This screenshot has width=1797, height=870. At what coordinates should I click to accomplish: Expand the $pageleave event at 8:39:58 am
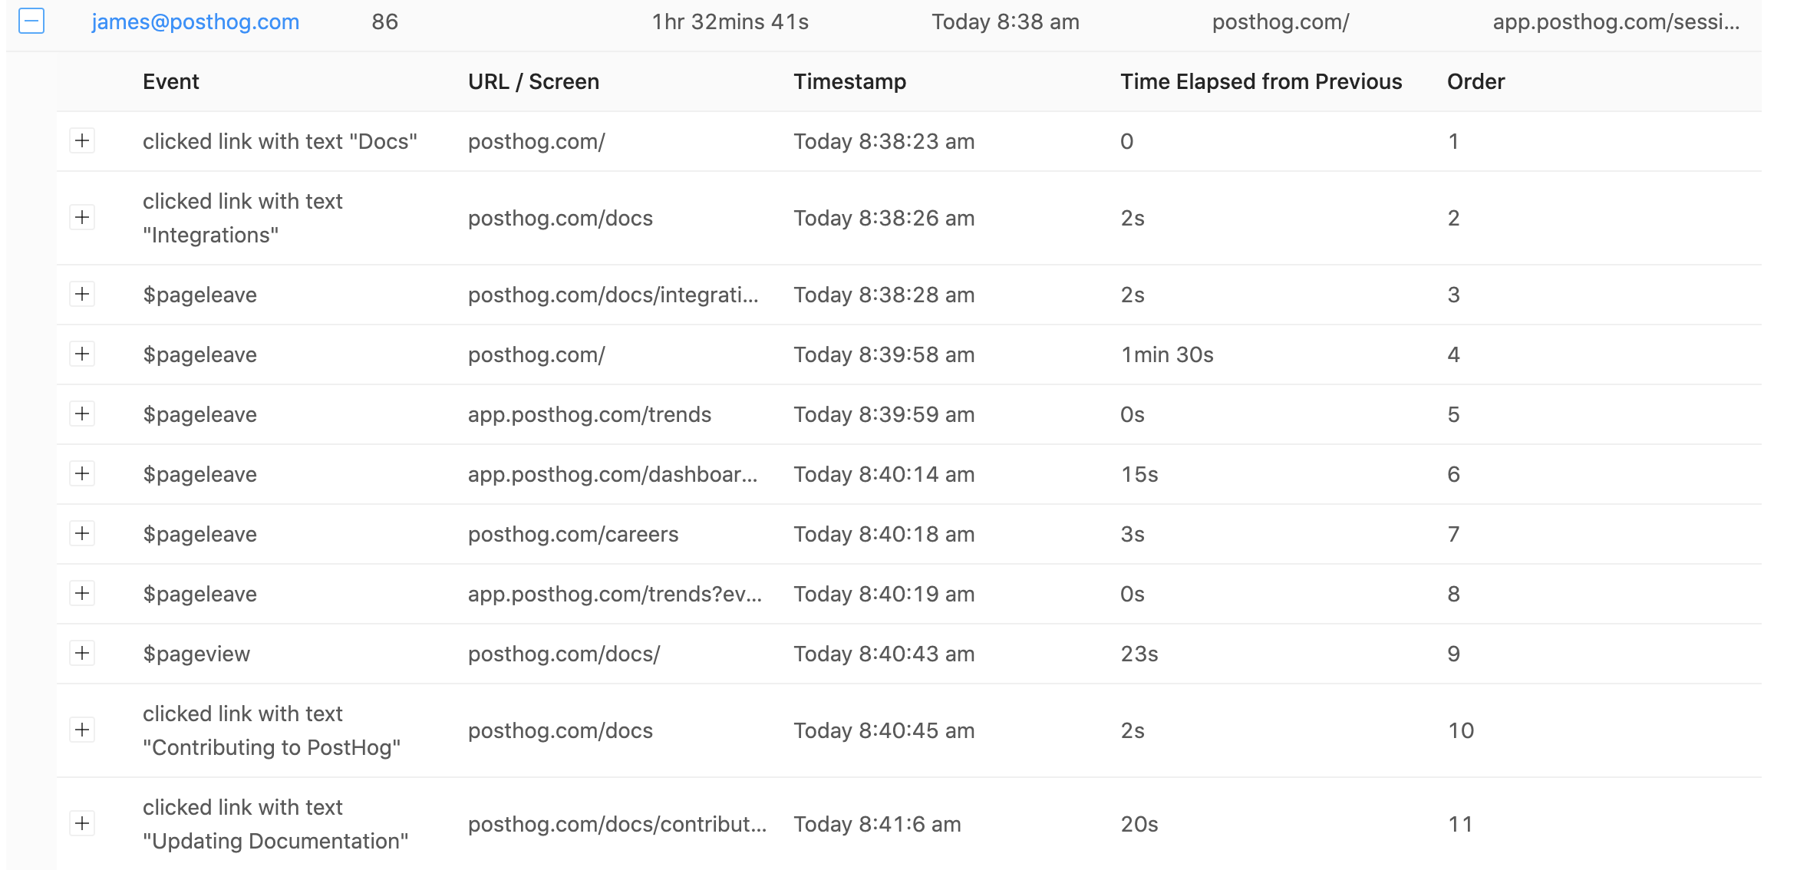pos(82,354)
